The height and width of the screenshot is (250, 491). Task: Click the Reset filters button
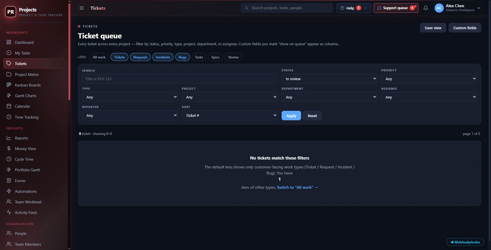(x=312, y=116)
